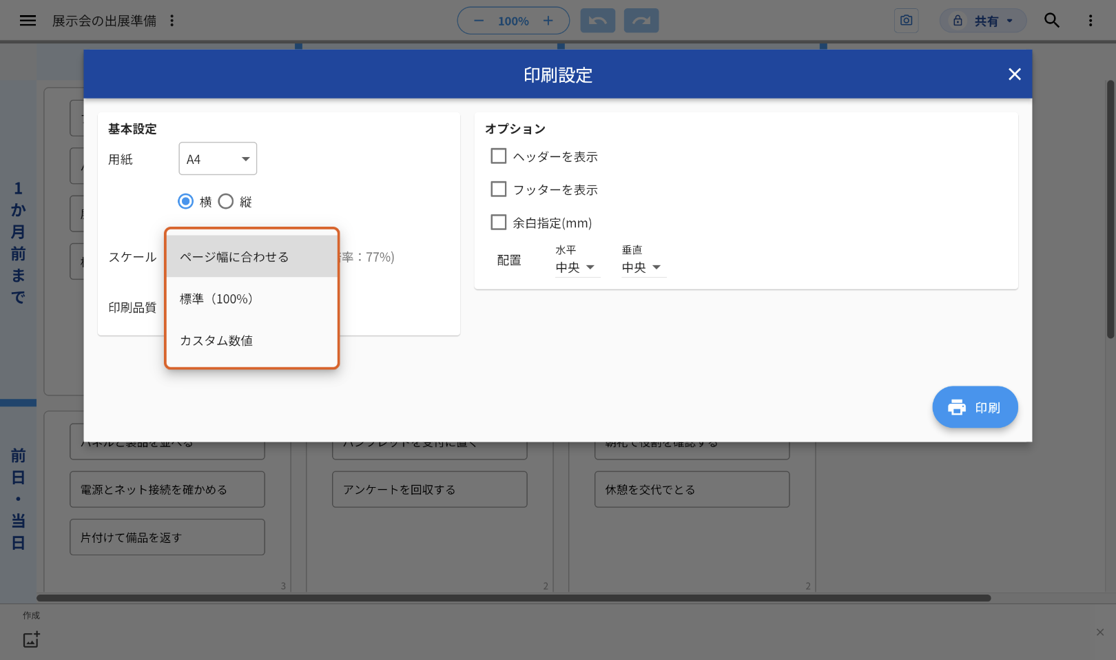Click the redo arrow button
The height and width of the screenshot is (660, 1116).
coord(641,21)
